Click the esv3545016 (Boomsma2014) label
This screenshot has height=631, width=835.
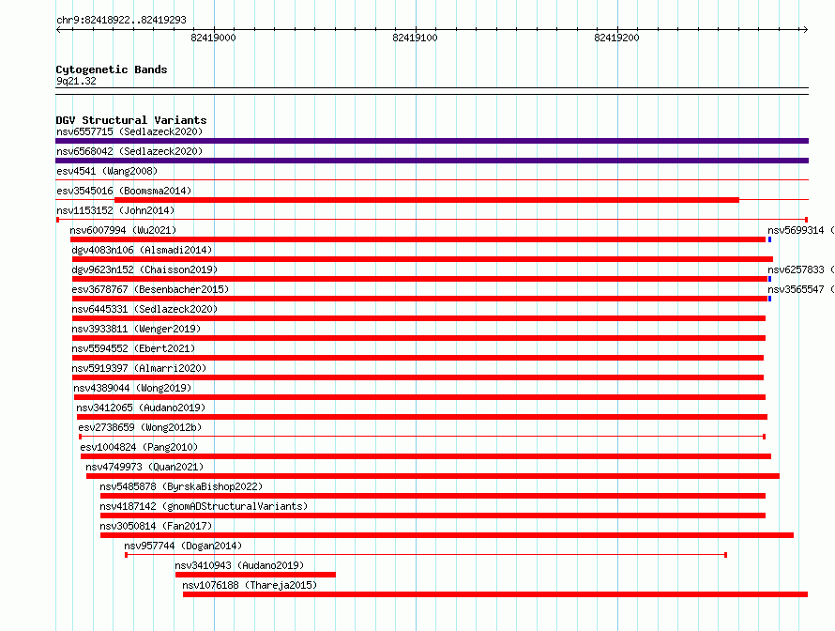coord(124,191)
